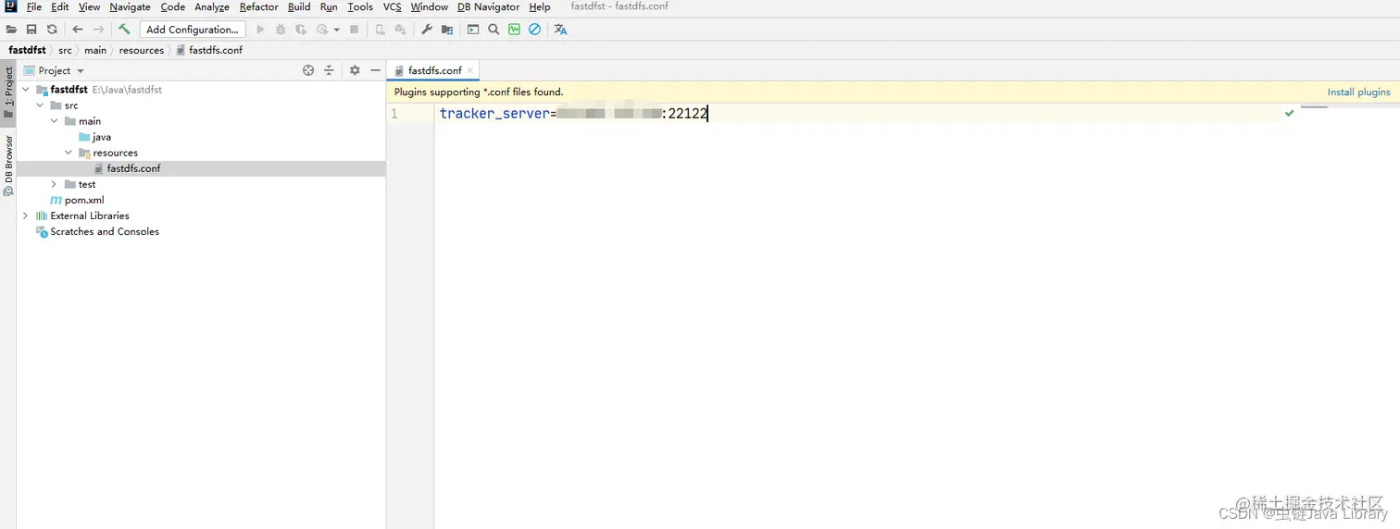Click the Run play icon
The height and width of the screenshot is (529, 1400).
pos(260,30)
